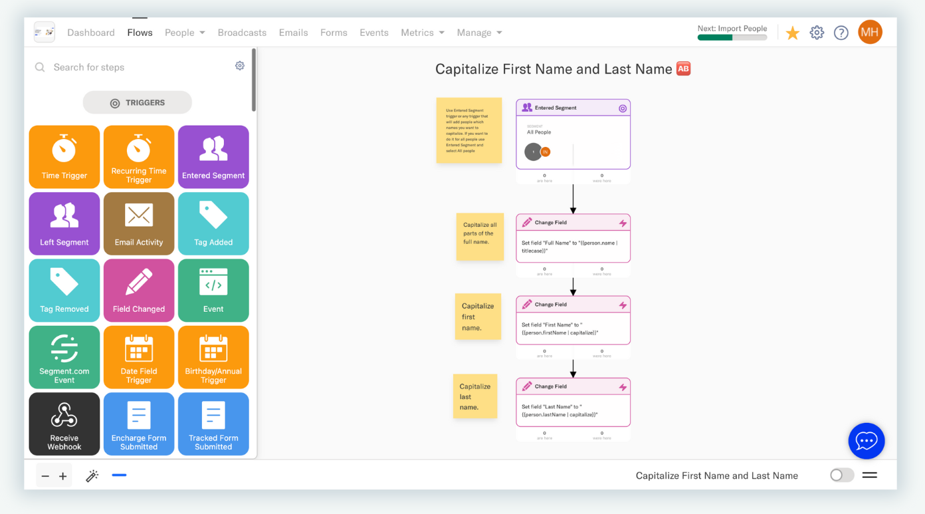This screenshot has height=514, width=925.
Task: Open the Next: Import People link
Action: pos(732,29)
